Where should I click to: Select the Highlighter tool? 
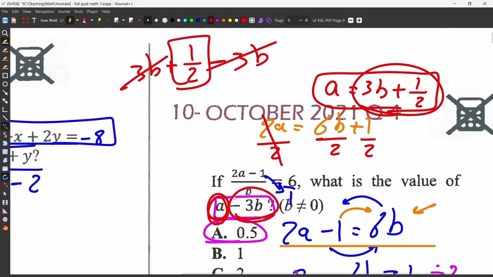(100, 20)
